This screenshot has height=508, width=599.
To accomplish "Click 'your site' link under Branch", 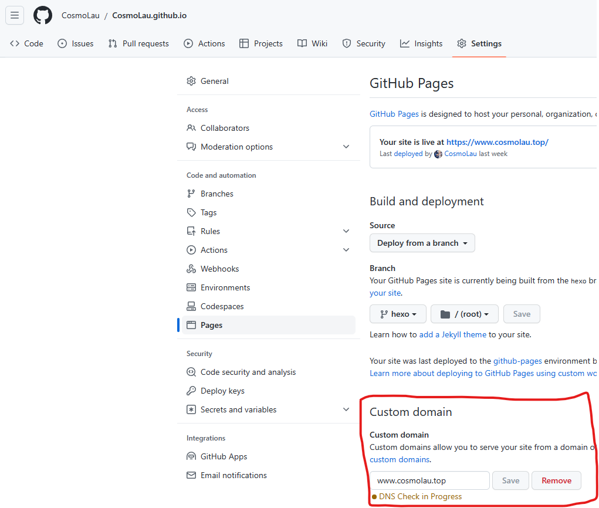I will pyautogui.click(x=385, y=293).
